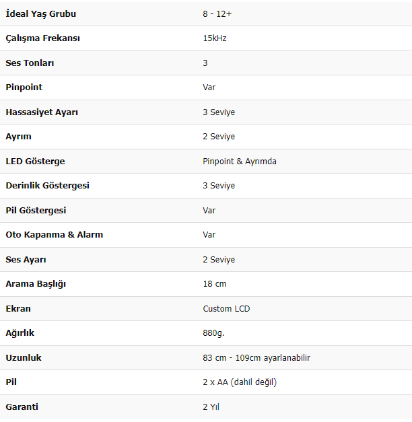Select the "Ayrım" row label
412x422 pixels.
[18, 137]
